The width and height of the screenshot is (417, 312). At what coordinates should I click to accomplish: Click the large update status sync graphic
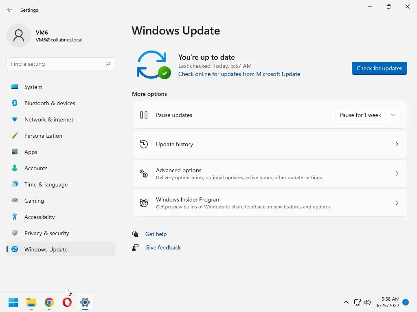pos(154,65)
